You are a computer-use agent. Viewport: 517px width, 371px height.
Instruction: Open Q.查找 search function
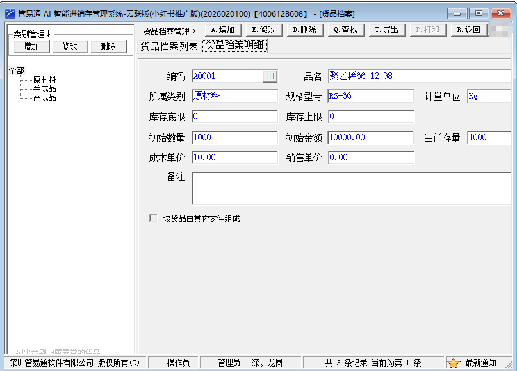[x=346, y=30]
